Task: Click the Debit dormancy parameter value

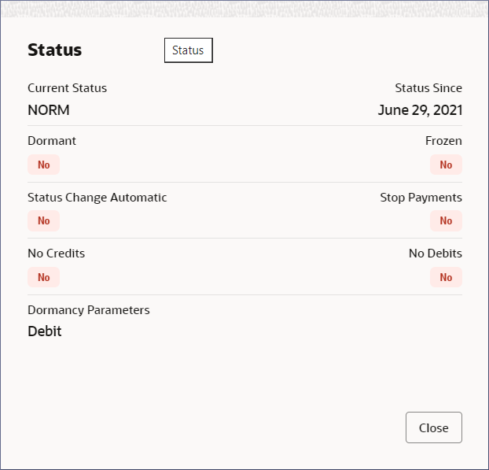Action: [45, 331]
